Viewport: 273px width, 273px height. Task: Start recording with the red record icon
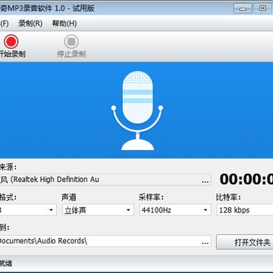(11, 42)
